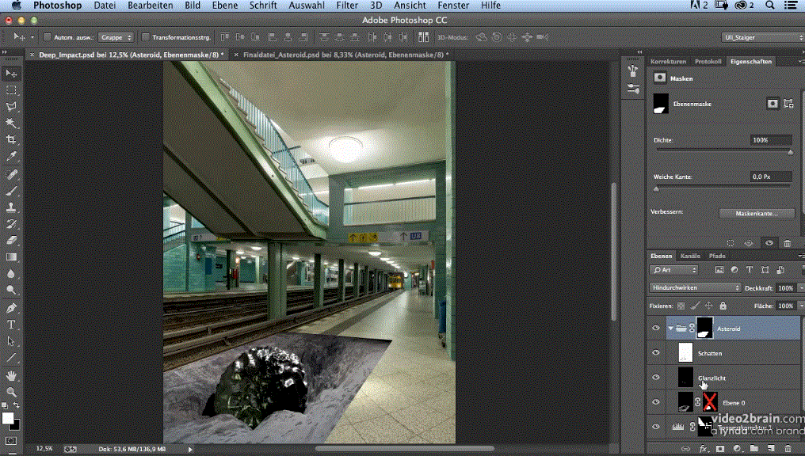Open tool preset picker arrow
Screen dimensions: 805x456
point(32,37)
